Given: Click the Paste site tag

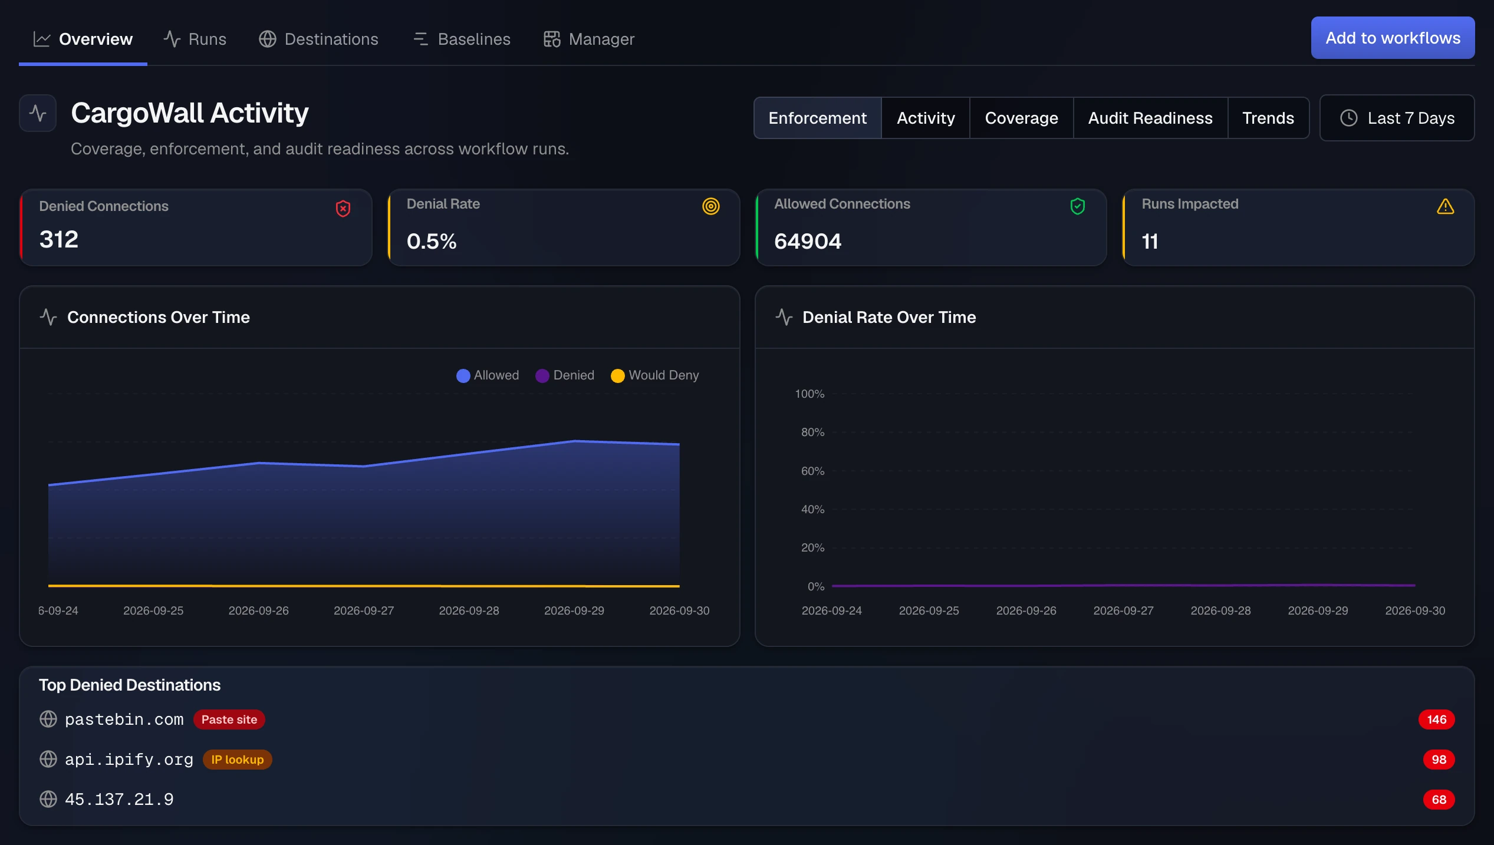Looking at the screenshot, I should point(229,719).
